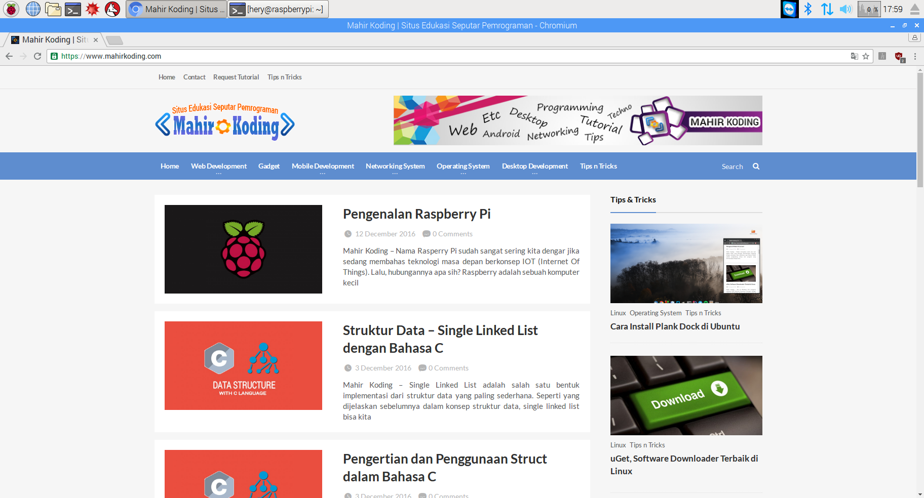The height and width of the screenshot is (498, 924).
Task: Go back using the back arrow
Action: click(9, 56)
